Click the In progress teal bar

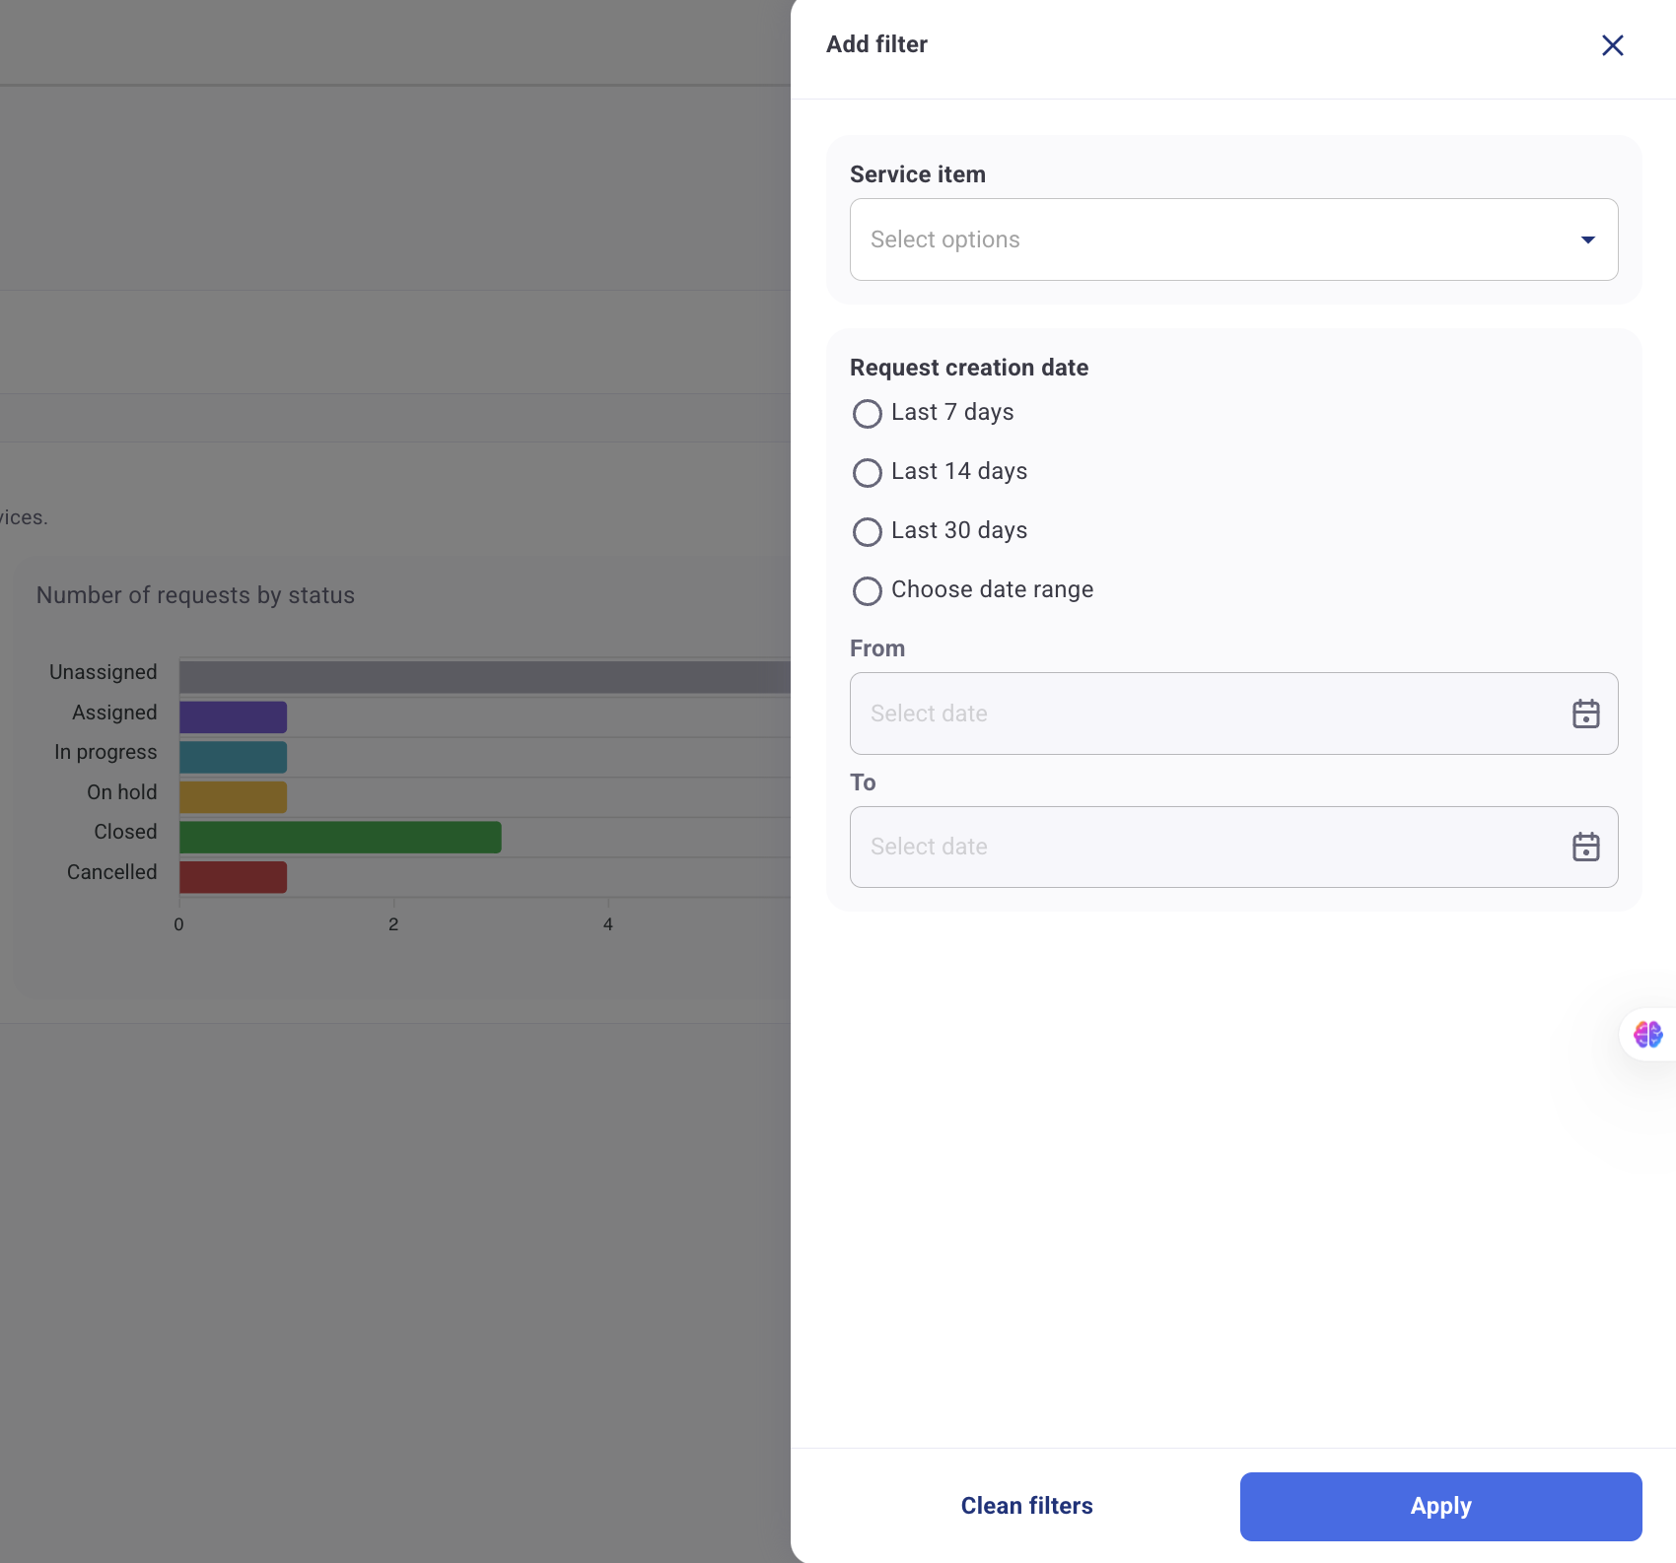(x=233, y=757)
